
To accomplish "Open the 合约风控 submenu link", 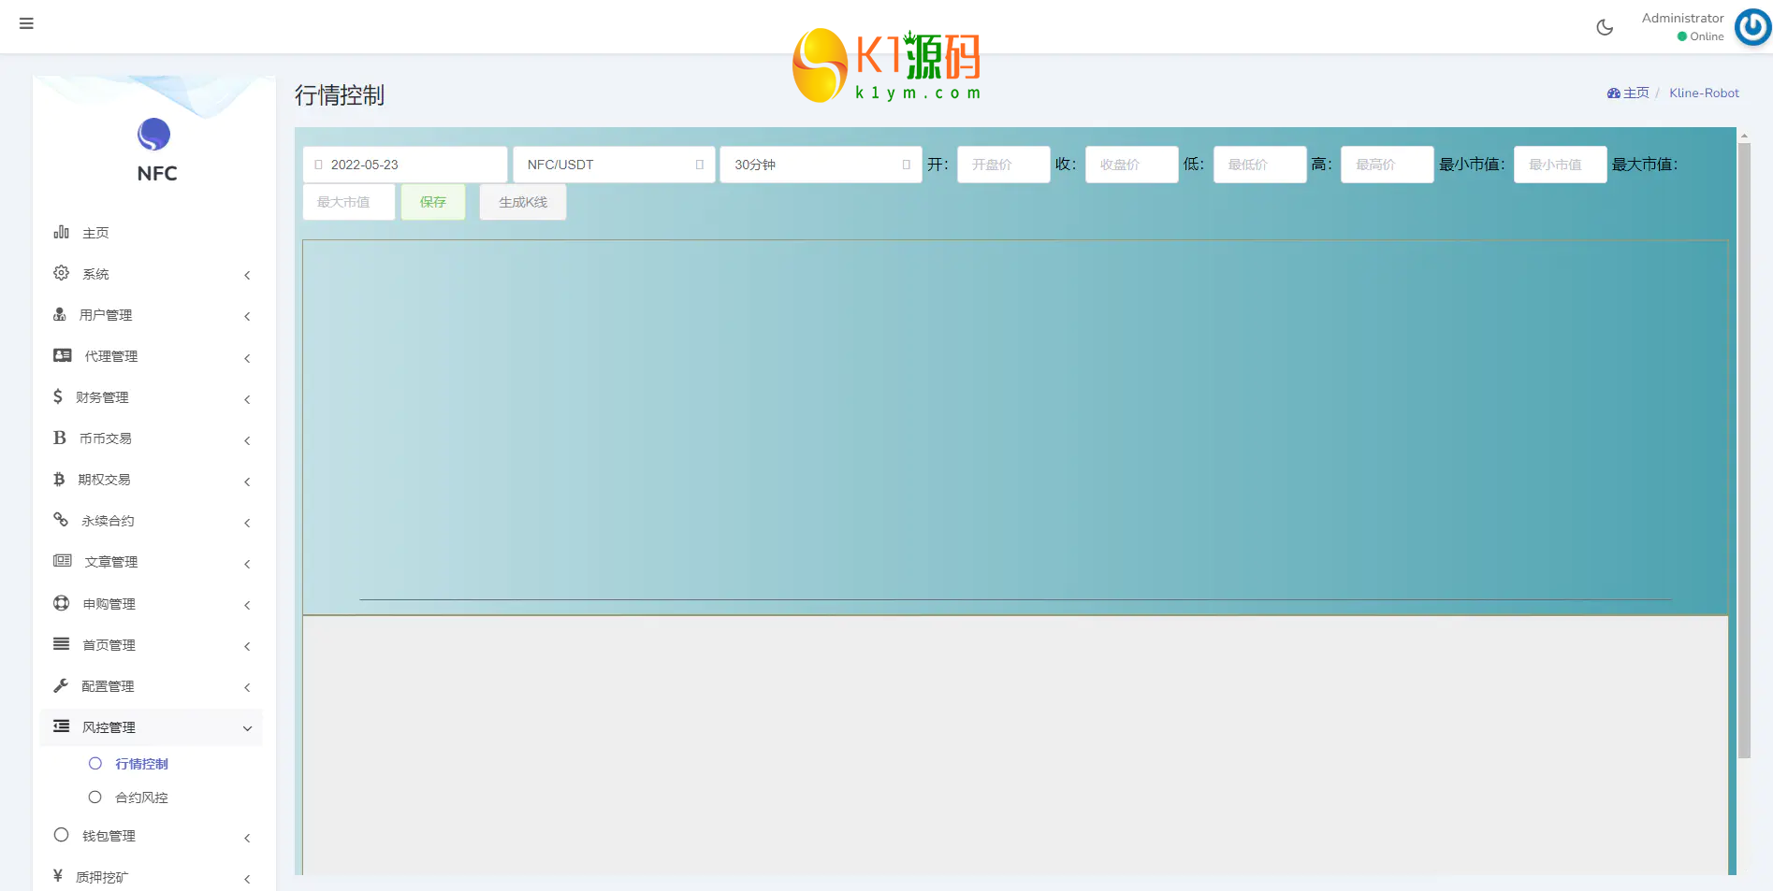I will (141, 798).
